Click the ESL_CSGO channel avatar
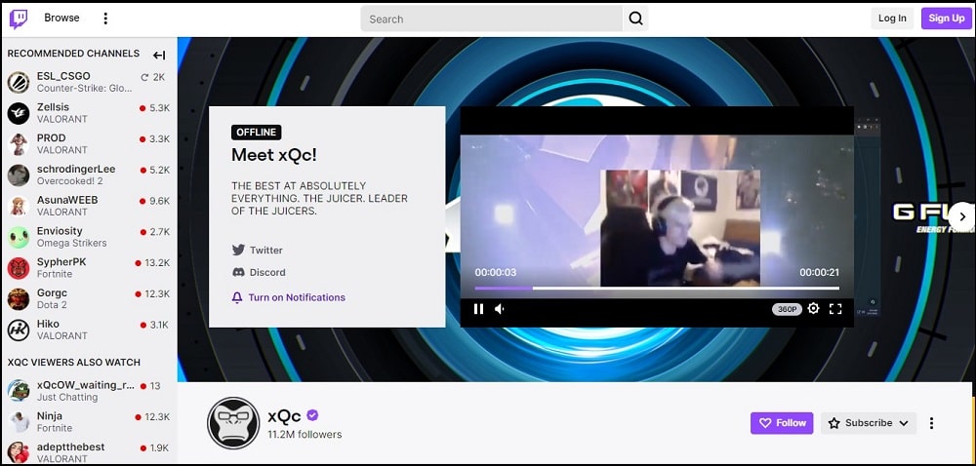 pos(19,82)
